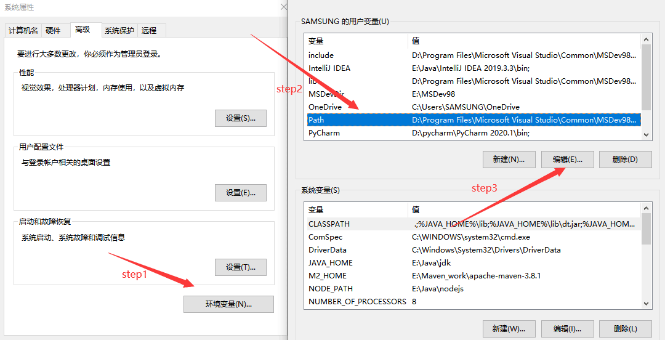This screenshot has height=340, width=665.
Task: Open the 系统保护 tab
Action: (x=119, y=31)
